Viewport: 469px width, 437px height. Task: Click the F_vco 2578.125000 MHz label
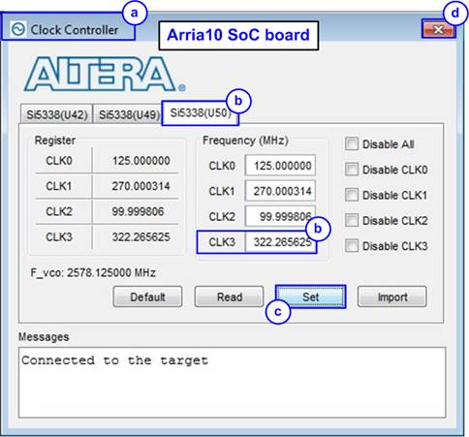pyautogui.click(x=93, y=273)
